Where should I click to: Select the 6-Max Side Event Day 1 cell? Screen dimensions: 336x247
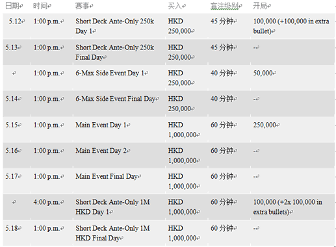[110, 73]
